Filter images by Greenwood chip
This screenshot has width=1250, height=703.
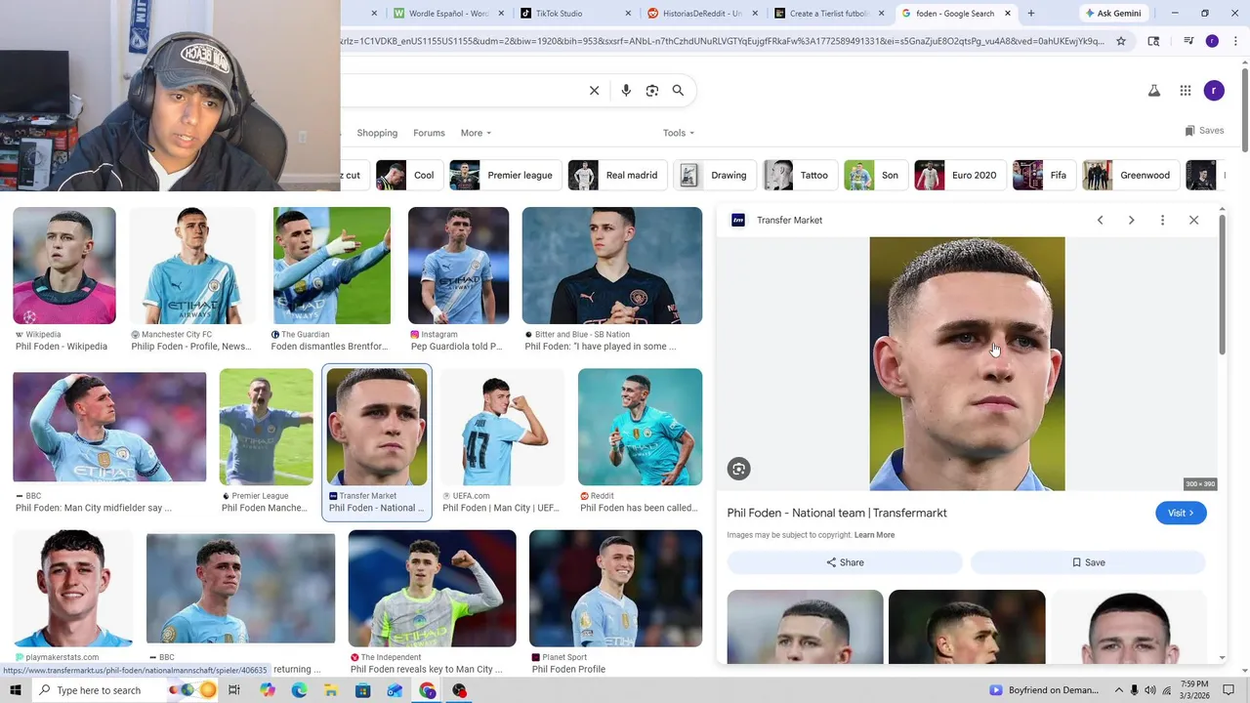[x=1131, y=176]
